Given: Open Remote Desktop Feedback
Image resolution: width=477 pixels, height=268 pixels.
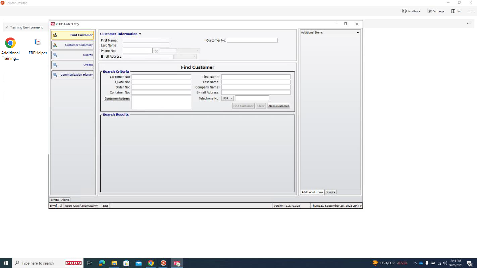Looking at the screenshot, I should pyautogui.click(x=411, y=11).
